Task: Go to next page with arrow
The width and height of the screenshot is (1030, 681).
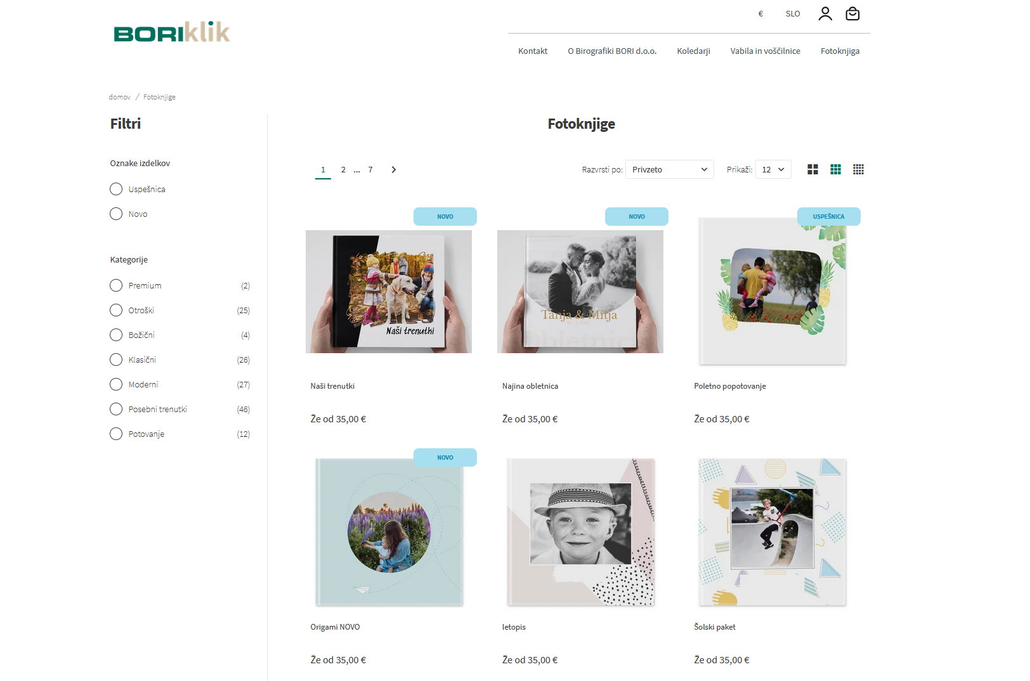Action: 394,169
